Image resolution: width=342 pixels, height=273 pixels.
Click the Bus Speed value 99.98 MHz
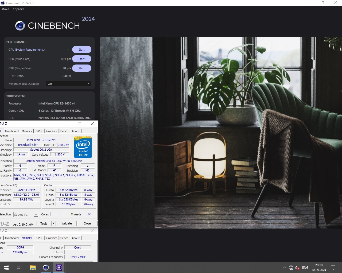click(26, 199)
